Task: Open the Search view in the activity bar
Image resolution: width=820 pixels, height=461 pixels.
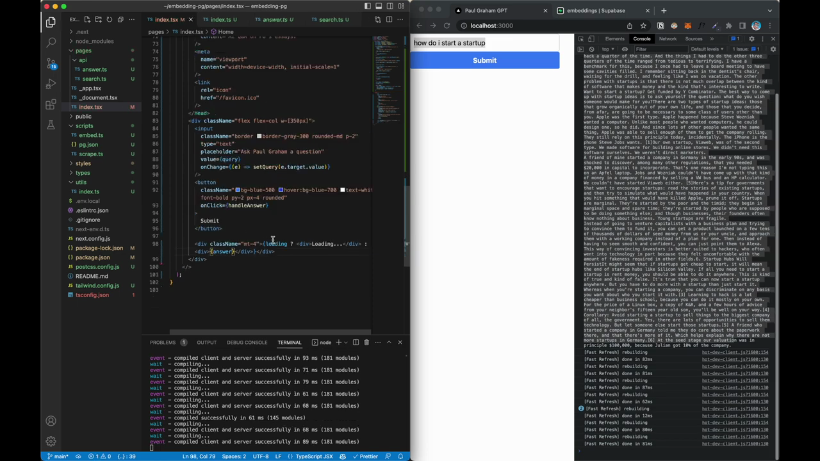Action: click(x=51, y=42)
